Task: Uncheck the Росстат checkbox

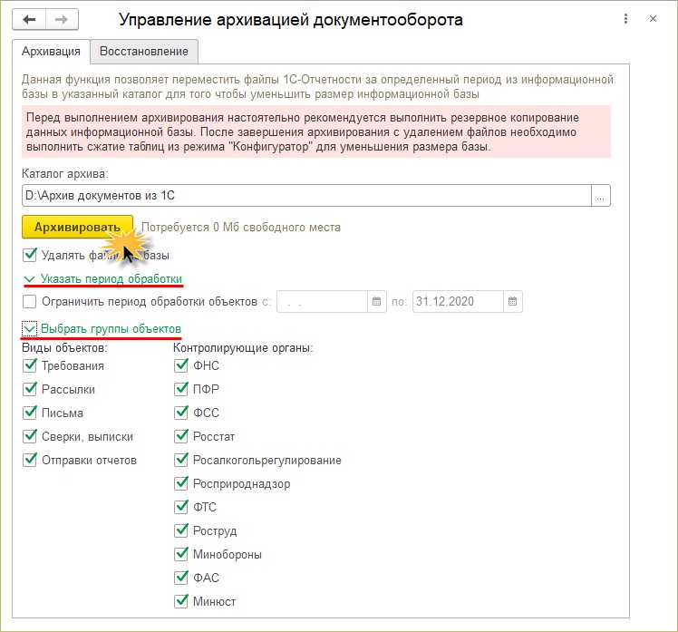Action: point(180,436)
